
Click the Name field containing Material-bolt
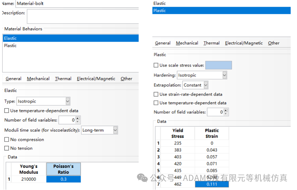click(77, 4)
